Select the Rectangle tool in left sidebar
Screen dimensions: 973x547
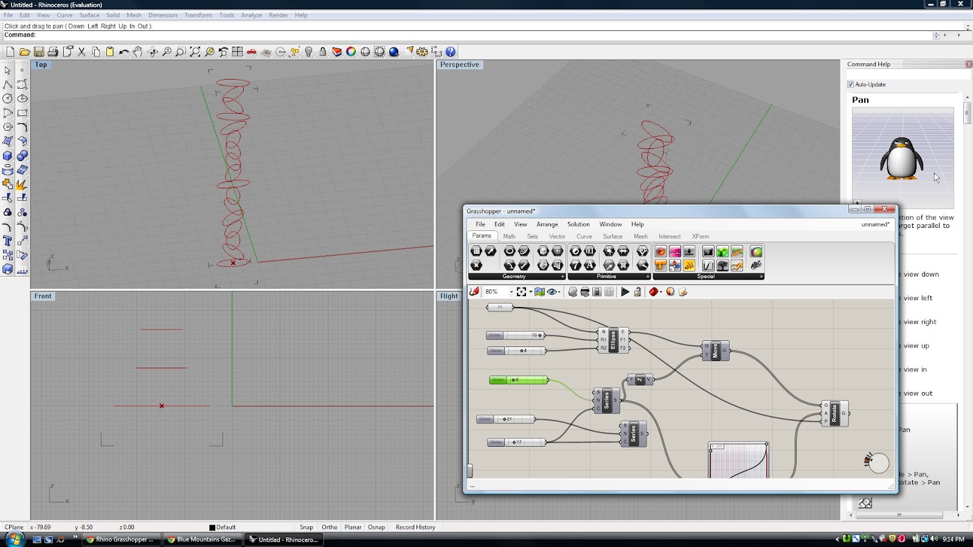pyautogui.click(x=23, y=113)
